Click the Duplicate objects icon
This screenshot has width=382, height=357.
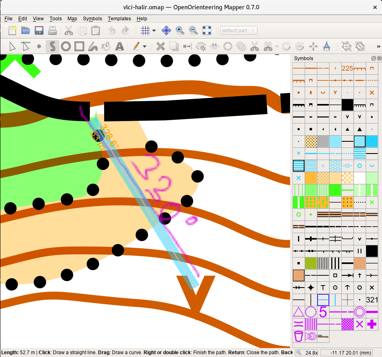(x=174, y=46)
